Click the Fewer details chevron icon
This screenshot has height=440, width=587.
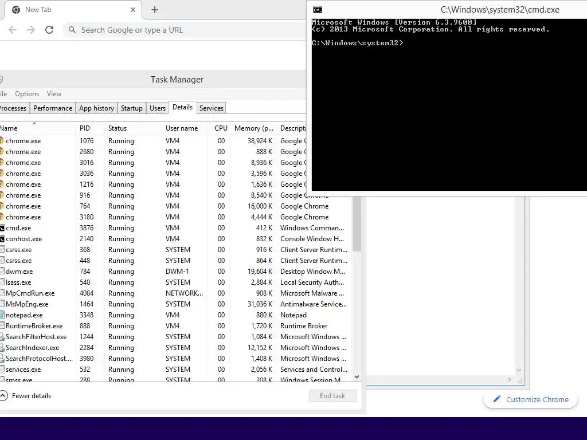tap(3, 395)
